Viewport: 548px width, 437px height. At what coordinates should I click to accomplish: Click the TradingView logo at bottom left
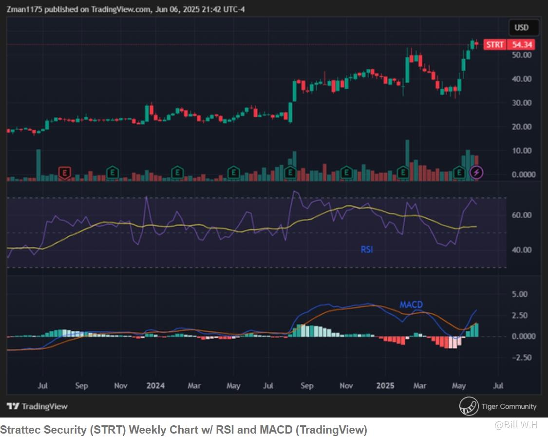(x=37, y=406)
